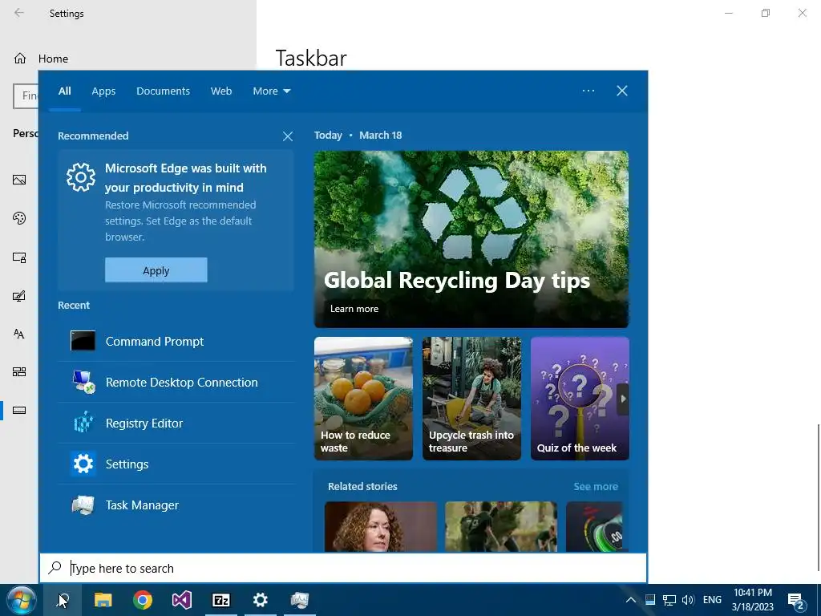Image resolution: width=821 pixels, height=616 pixels.
Task: Open File Explorer from taskbar
Action: click(103, 600)
